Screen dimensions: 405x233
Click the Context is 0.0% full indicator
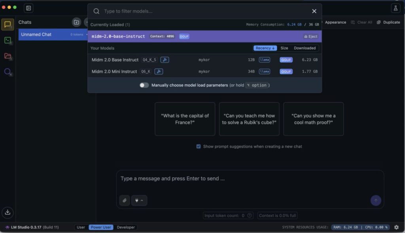pyautogui.click(x=277, y=216)
